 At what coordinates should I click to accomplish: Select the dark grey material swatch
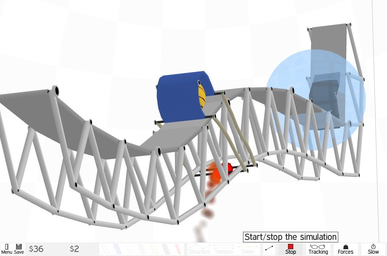click(x=165, y=249)
